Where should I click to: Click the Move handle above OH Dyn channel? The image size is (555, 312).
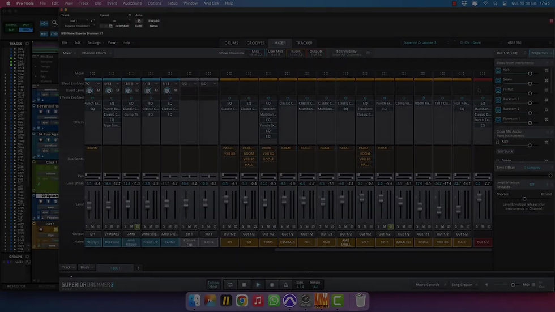(x=92, y=74)
